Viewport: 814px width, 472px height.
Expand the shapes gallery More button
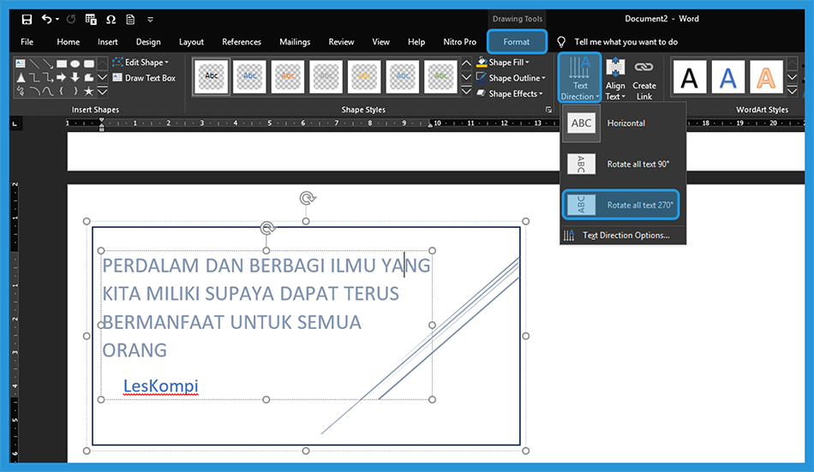point(102,92)
